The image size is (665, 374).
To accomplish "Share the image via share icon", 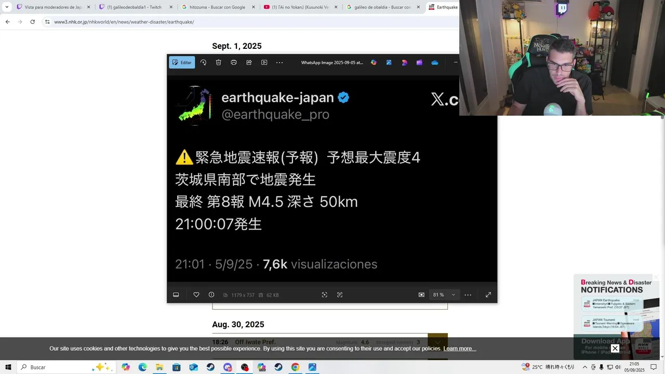I will (249, 62).
